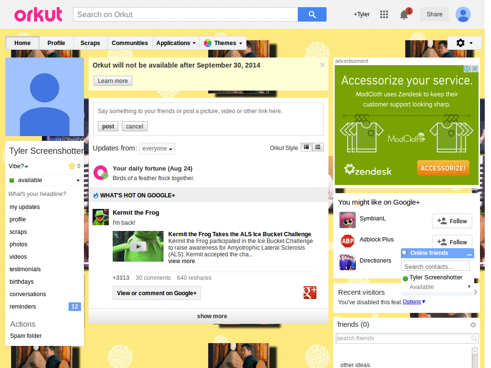Click the SymbianL avatar

(x=348, y=219)
